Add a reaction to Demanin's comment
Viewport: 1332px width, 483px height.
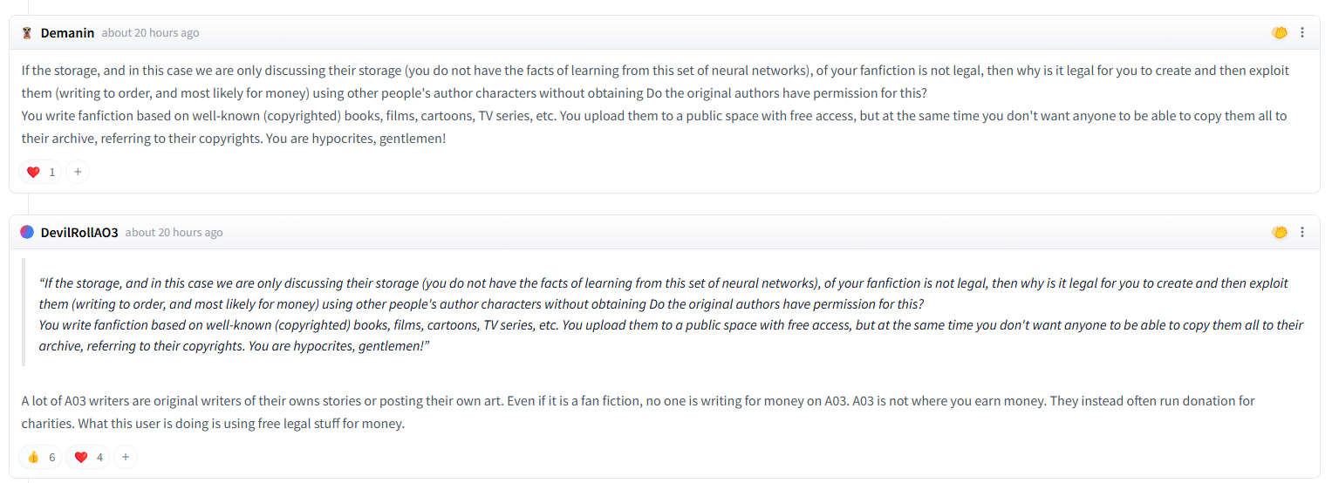pos(78,173)
